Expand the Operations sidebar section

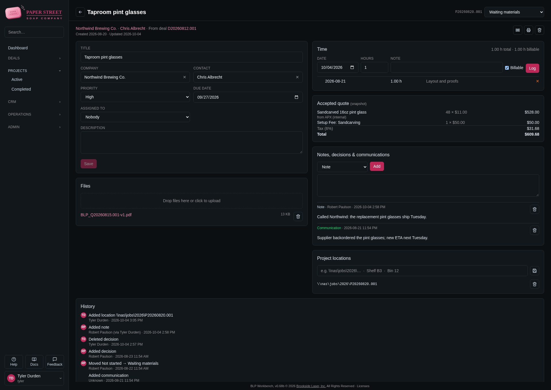[34, 114]
